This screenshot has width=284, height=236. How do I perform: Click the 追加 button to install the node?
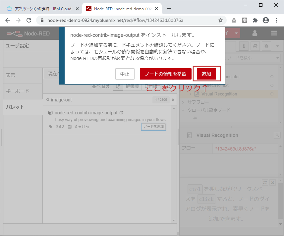coord(206,74)
